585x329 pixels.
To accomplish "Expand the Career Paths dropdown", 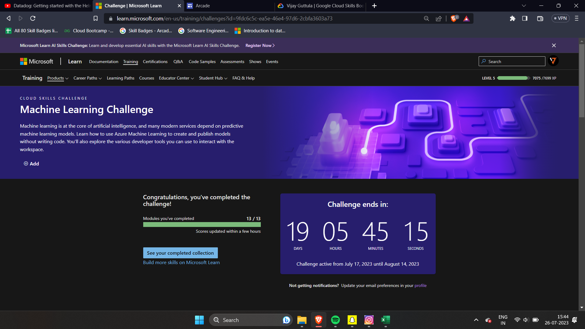I will (x=87, y=78).
